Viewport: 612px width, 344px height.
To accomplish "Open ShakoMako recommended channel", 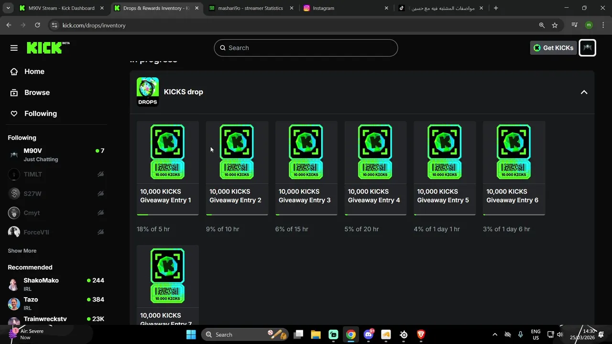I will (57, 284).
